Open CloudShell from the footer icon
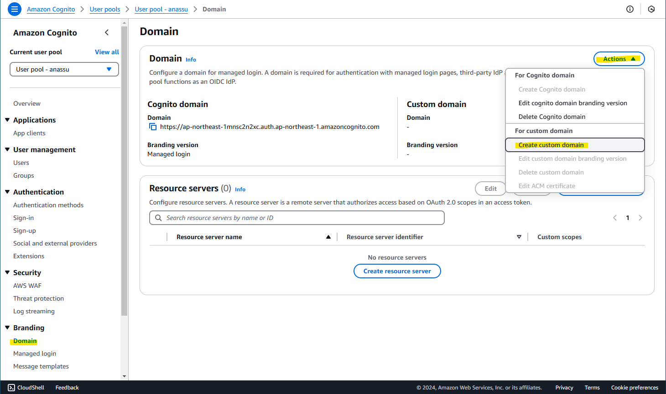The image size is (666, 394). click(x=11, y=387)
